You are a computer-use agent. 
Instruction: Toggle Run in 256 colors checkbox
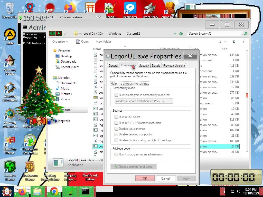click(116, 117)
